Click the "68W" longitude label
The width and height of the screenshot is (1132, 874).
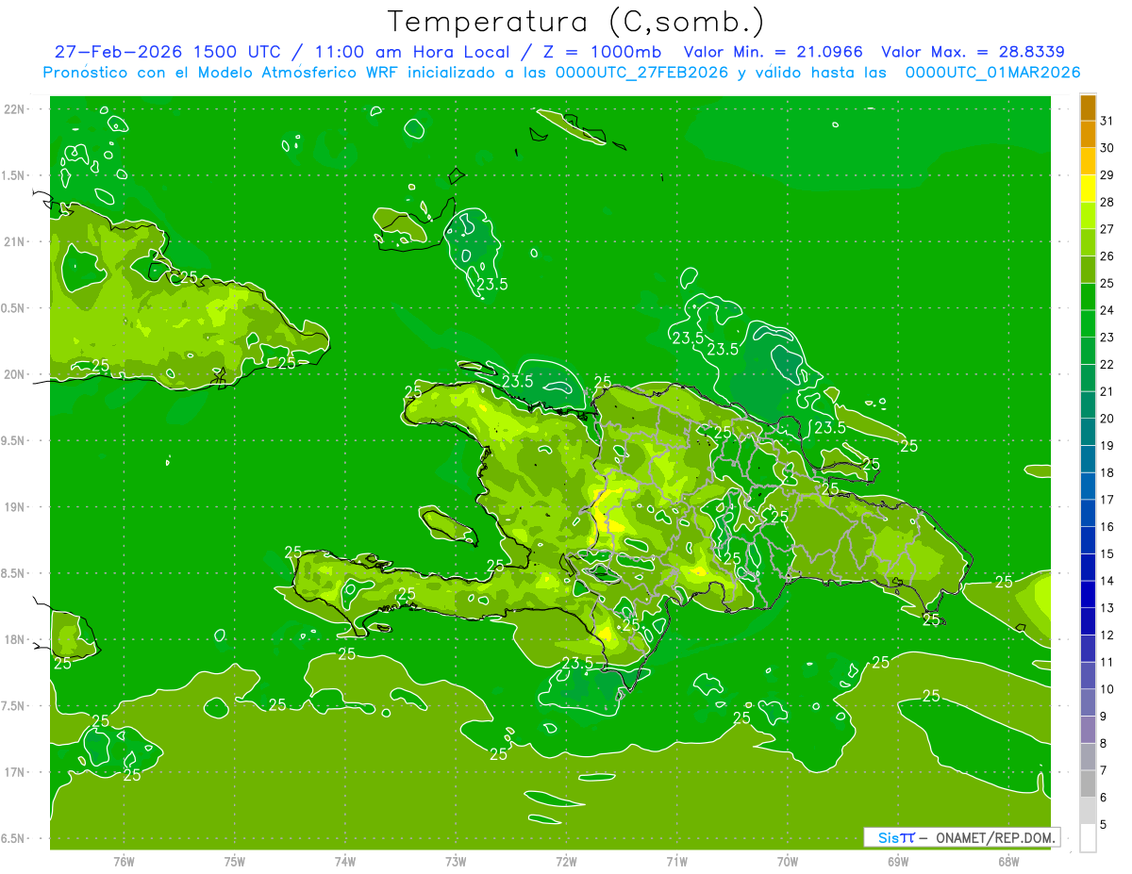(x=1007, y=861)
